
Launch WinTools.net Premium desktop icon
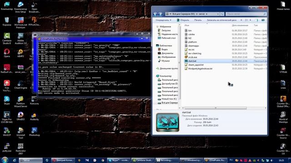[20, 23]
